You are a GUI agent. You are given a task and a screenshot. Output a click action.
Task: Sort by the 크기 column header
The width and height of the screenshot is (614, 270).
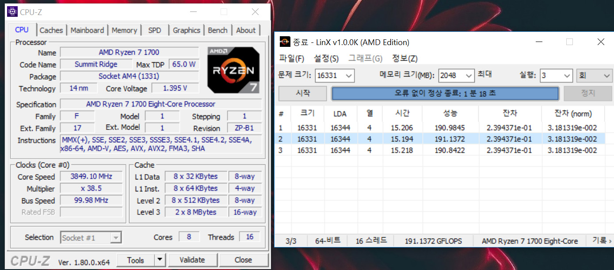pyautogui.click(x=307, y=114)
